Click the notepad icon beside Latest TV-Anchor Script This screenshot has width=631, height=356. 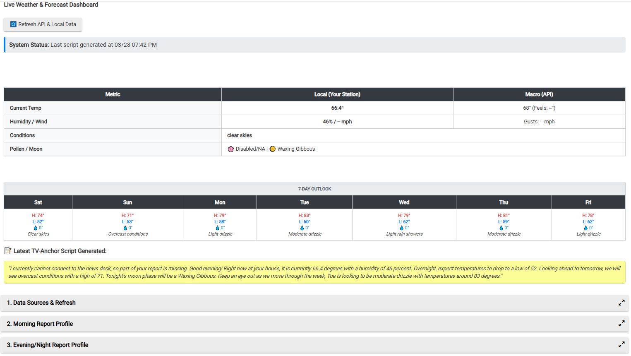click(7, 251)
